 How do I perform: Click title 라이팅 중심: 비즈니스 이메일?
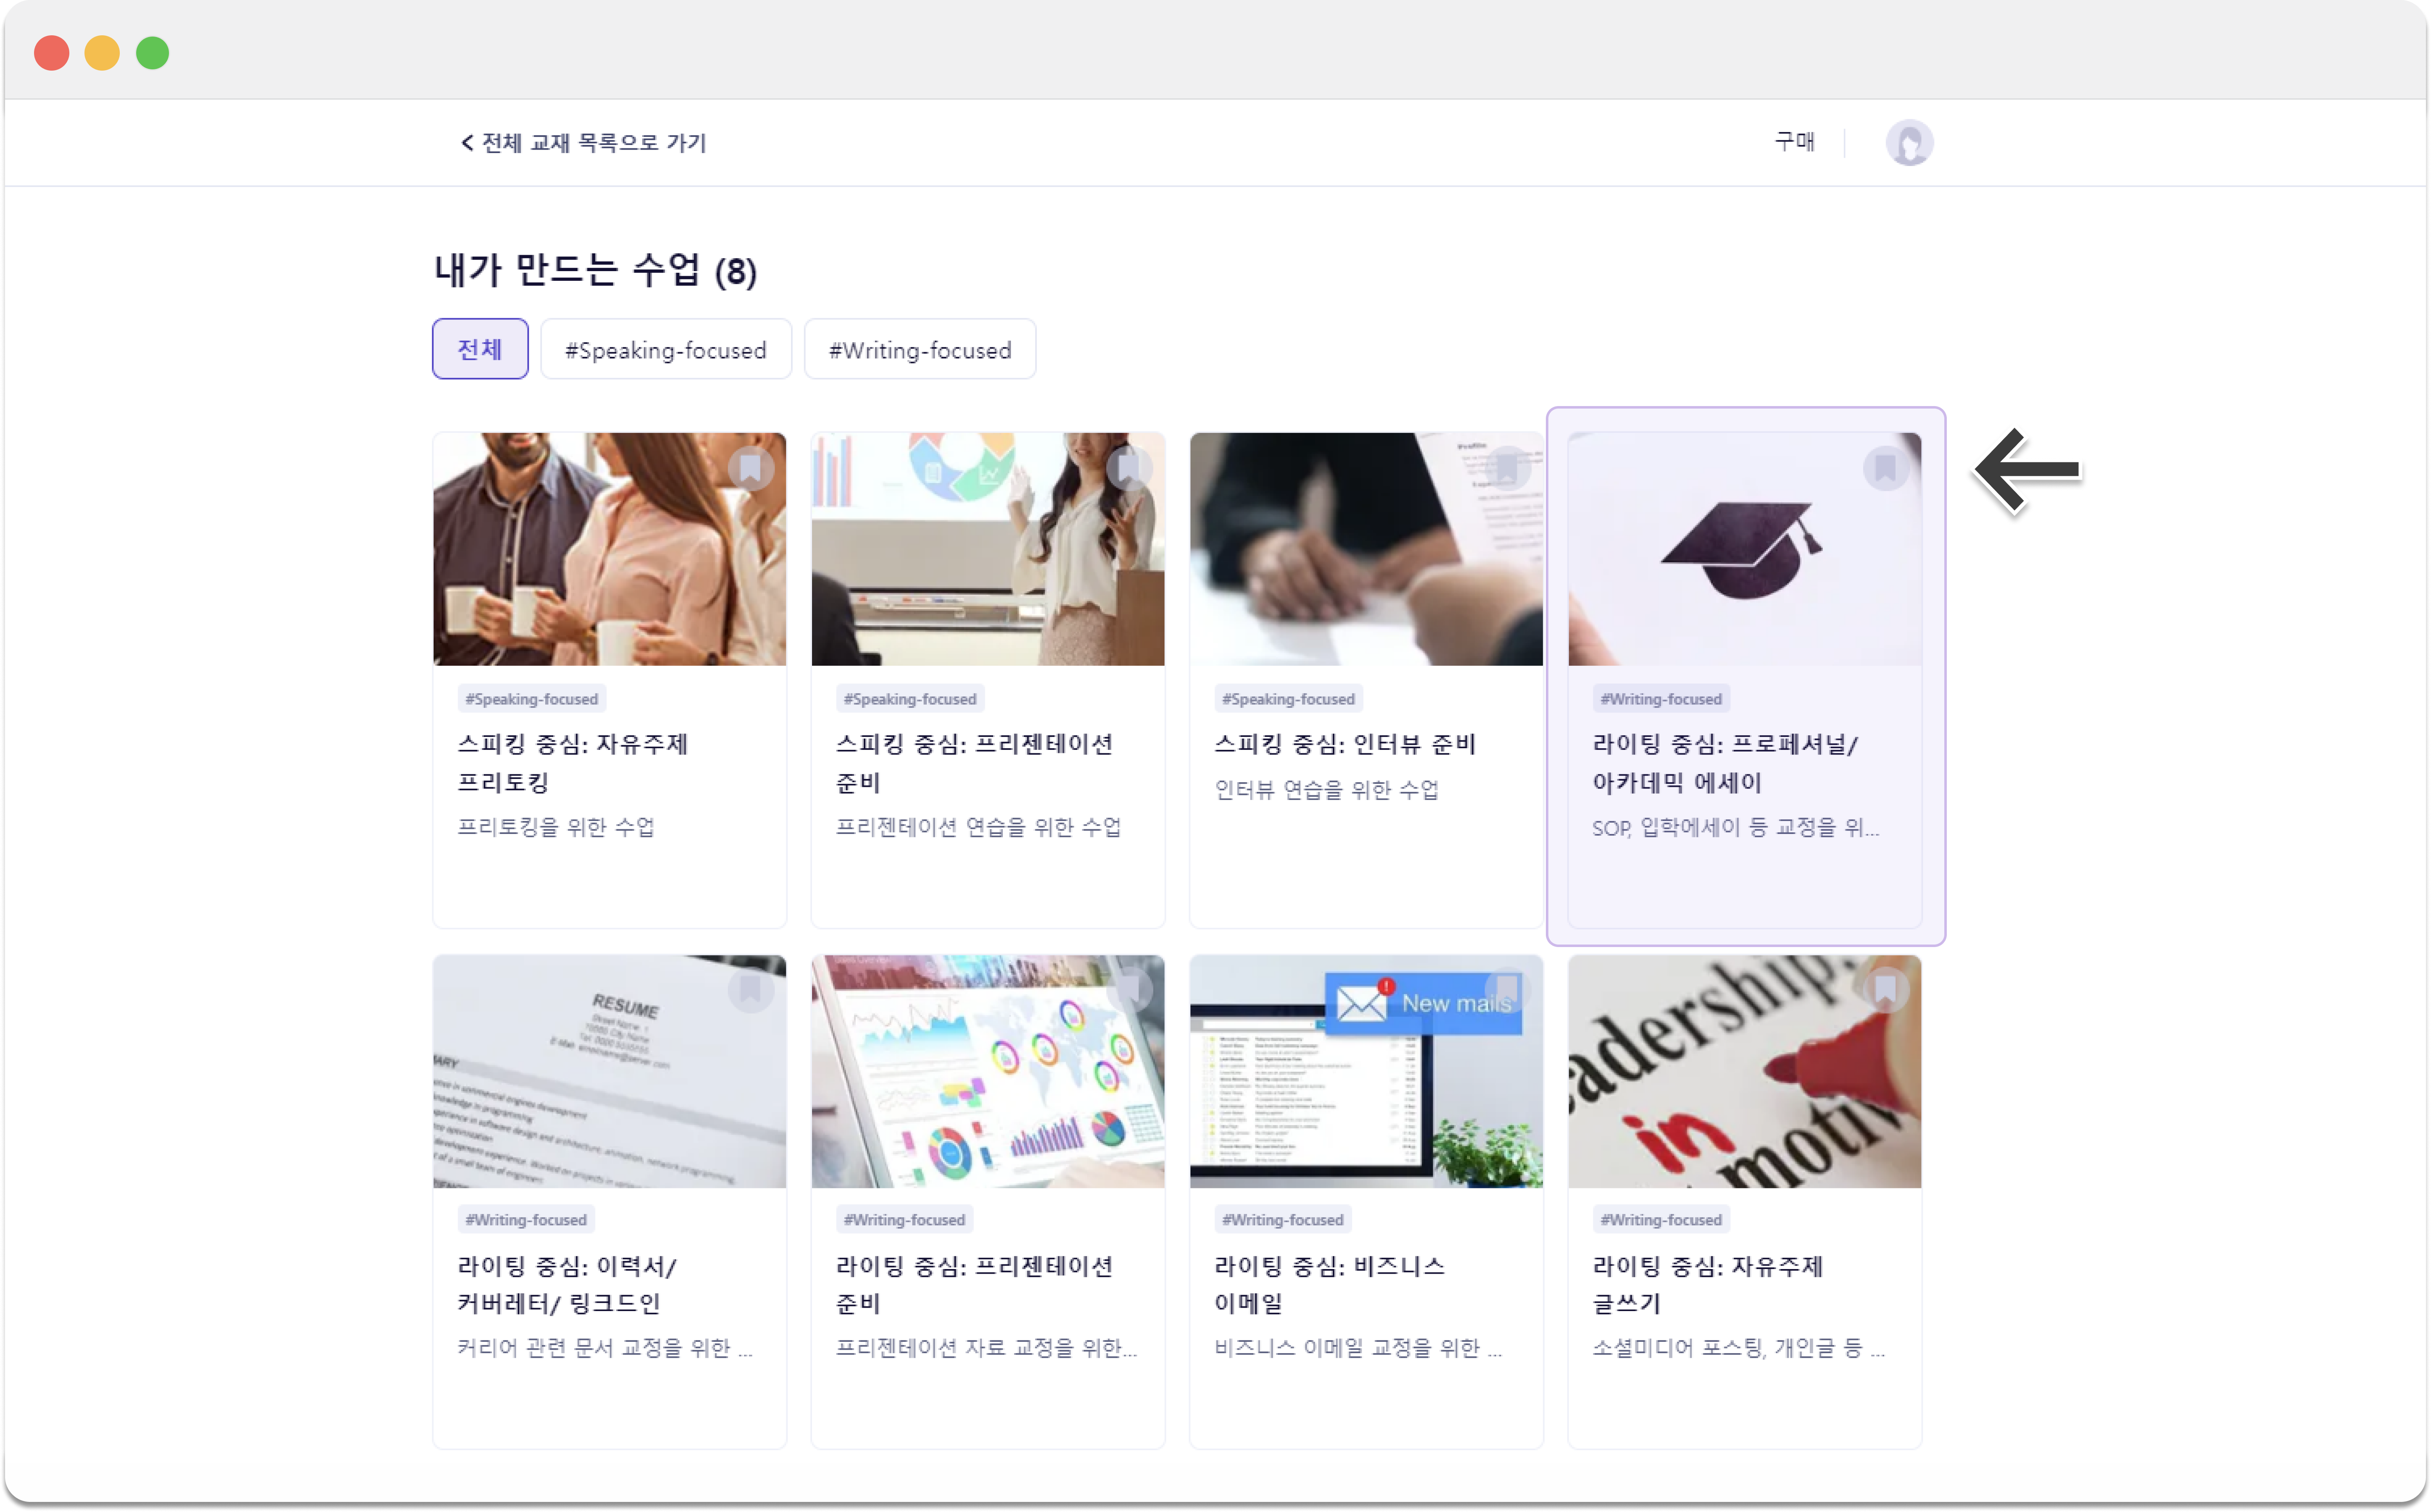point(1329,1285)
